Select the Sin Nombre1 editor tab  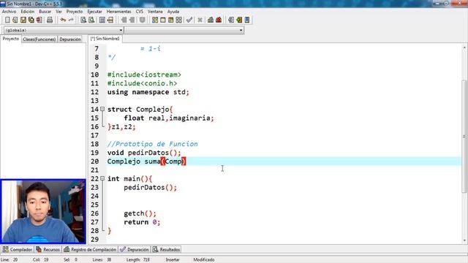[x=105, y=39]
